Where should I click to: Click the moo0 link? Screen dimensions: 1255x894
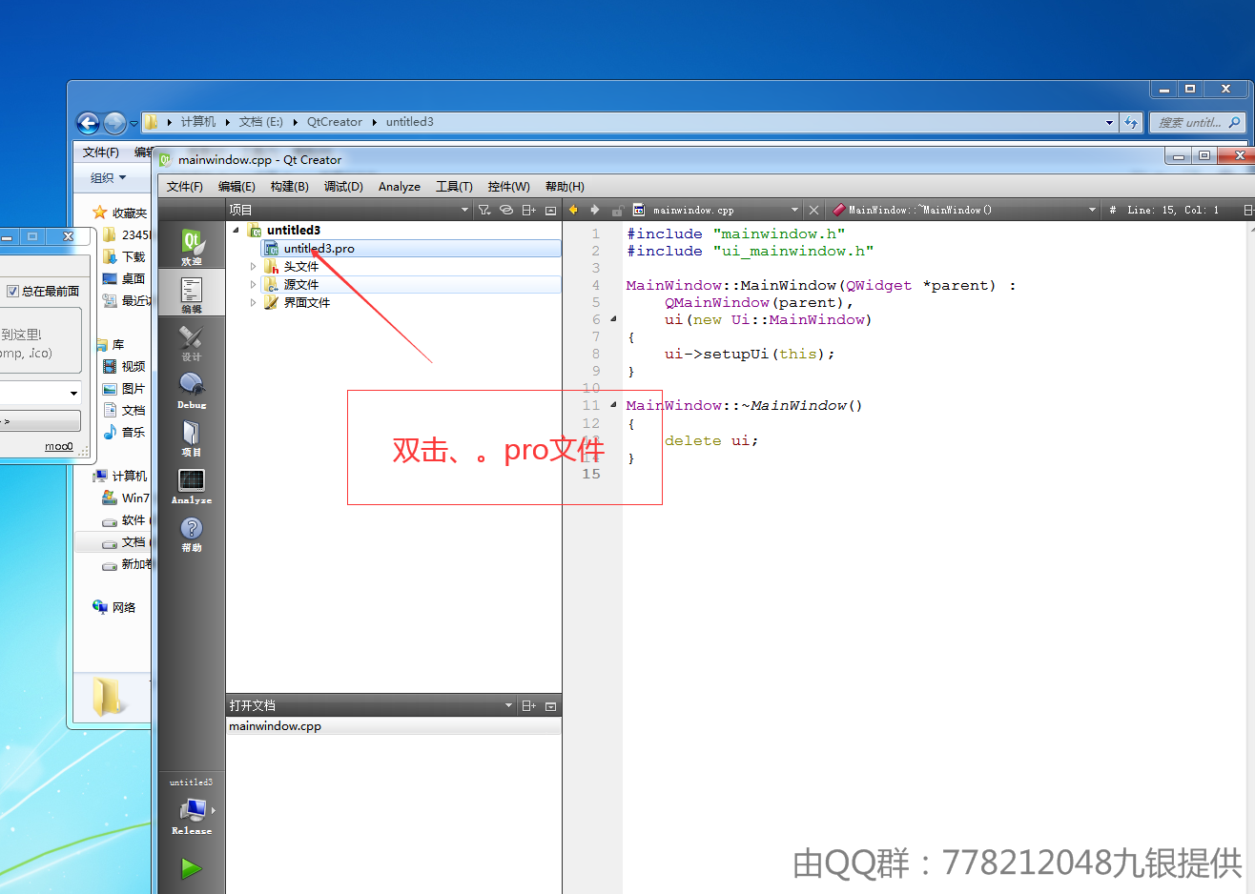point(59,446)
